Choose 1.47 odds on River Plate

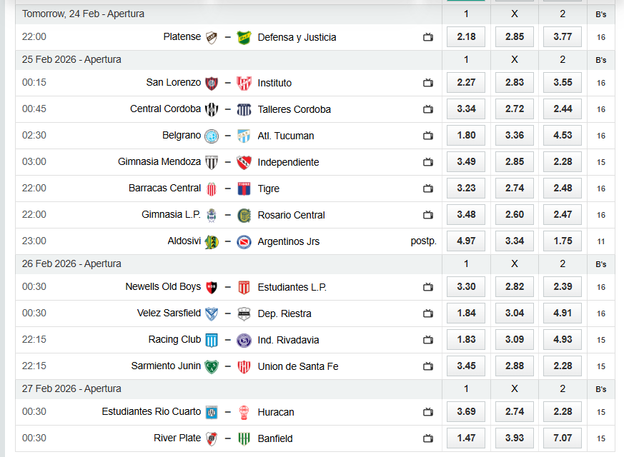coord(466,438)
